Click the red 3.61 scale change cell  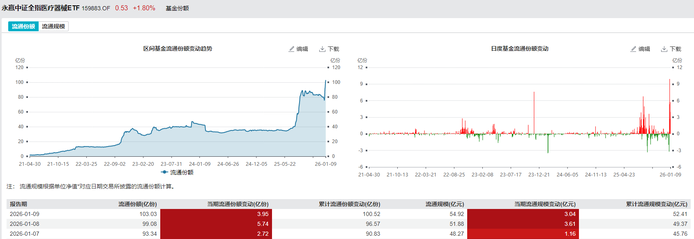pos(523,224)
